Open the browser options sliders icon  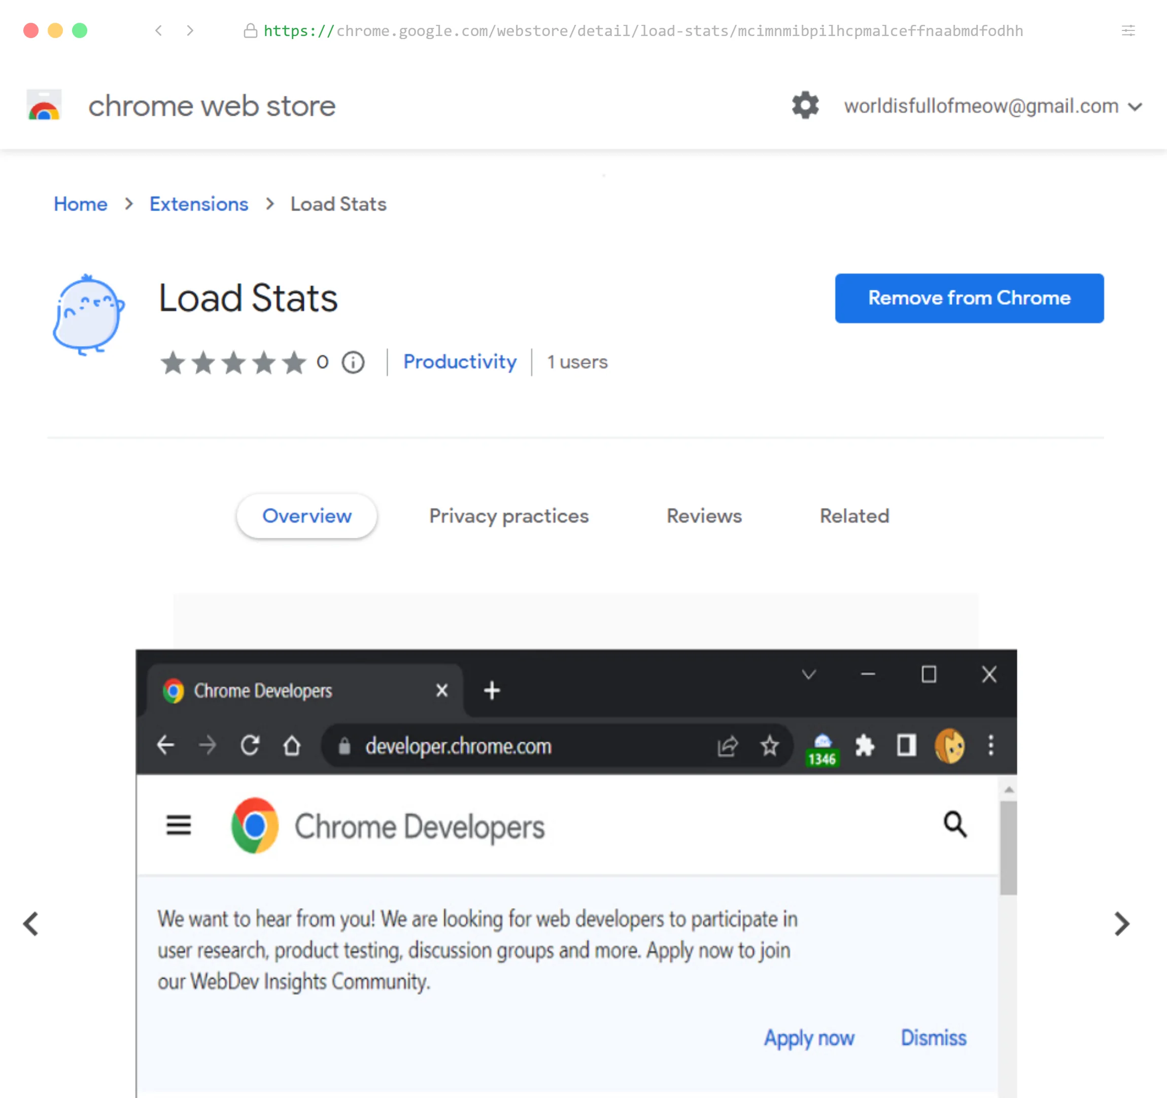pos(1127,30)
